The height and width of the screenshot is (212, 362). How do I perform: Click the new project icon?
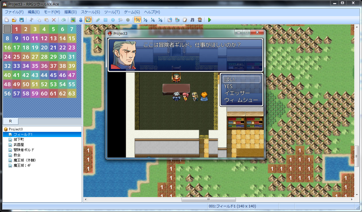pos(6,20)
